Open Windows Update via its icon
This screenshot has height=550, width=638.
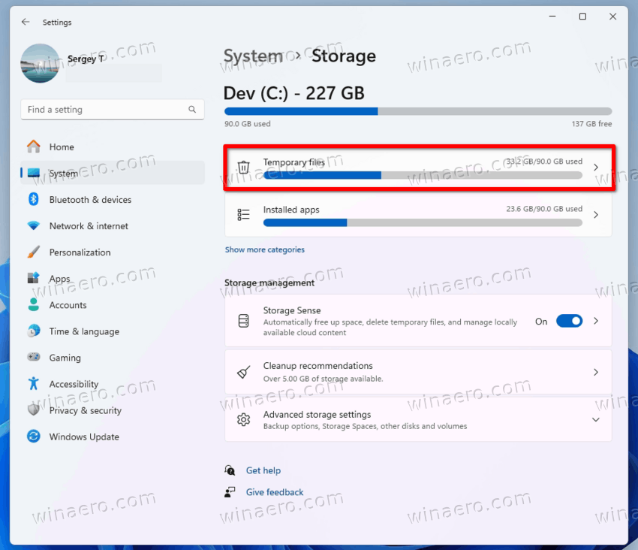click(x=34, y=437)
